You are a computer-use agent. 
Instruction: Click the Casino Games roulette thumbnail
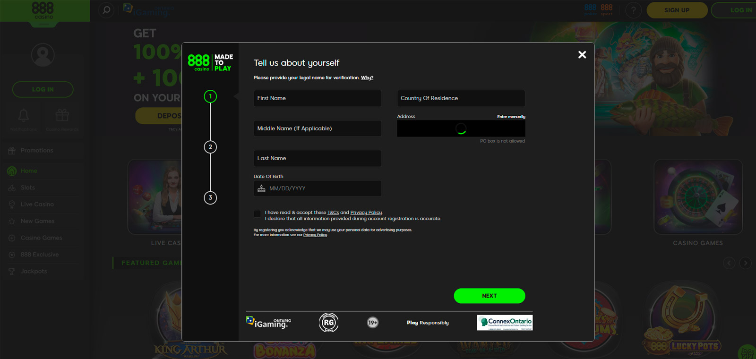coord(698,197)
